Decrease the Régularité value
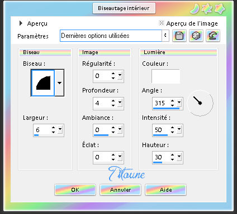 pyautogui.click(x=113, y=78)
